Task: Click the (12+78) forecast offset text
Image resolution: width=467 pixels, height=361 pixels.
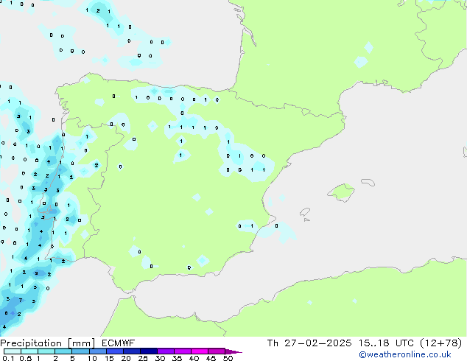Action: coord(440,343)
